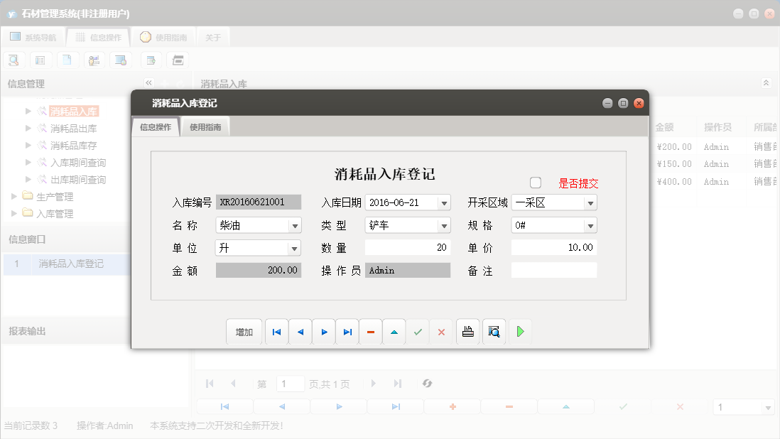Click the printer icon to print the entry
780x439 pixels.
pyautogui.click(x=467, y=332)
